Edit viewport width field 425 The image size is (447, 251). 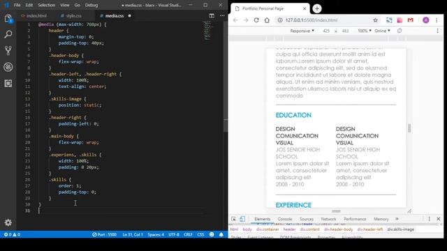pyautogui.click(x=326, y=31)
